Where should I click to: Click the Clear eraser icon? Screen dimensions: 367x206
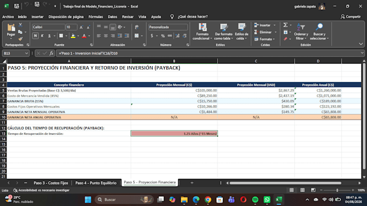click(286, 39)
